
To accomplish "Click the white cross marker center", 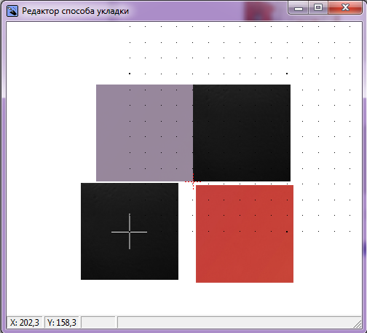I will pos(130,232).
